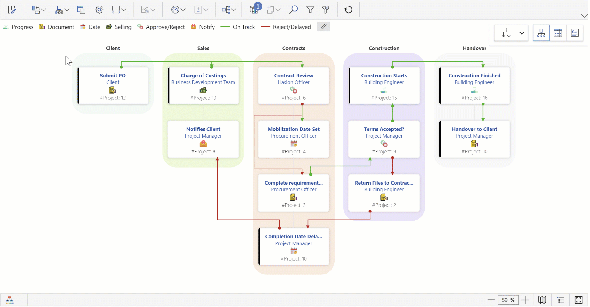Click the edit layout icon at far left
The width and height of the screenshot is (590, 307).
pos(12,10)
